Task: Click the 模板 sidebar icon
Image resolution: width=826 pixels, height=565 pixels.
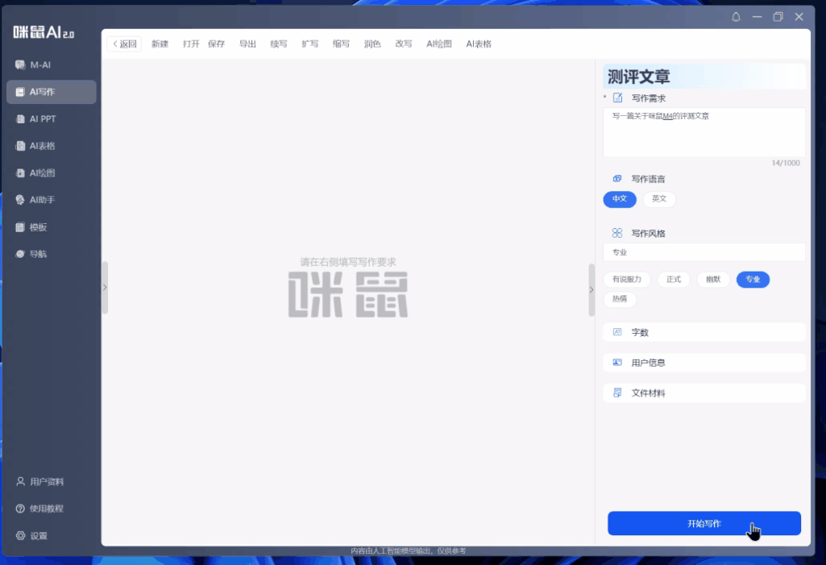Action: 21,227
